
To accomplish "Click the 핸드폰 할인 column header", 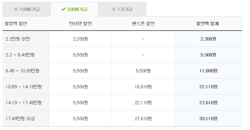I will point(143,24).
